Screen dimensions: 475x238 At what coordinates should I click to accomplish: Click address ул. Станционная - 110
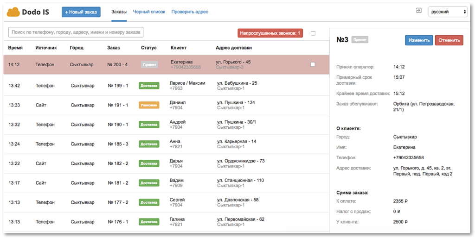coord(241,181)
